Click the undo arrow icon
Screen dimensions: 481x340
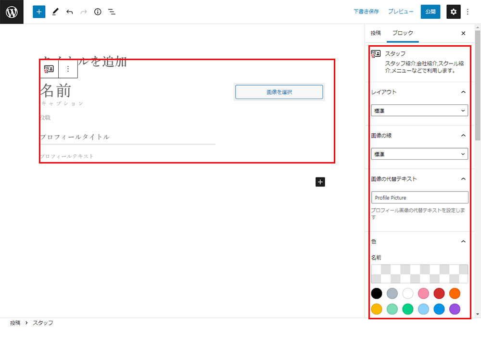70,12
